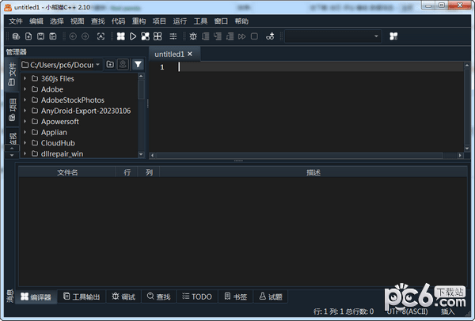Switch to the 工具输出 bottom tab

pyautogui.click(x=82, y=296)
